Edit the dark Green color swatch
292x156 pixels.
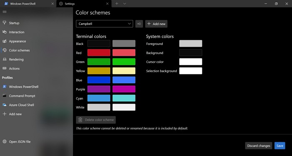[x=99, y=62]
